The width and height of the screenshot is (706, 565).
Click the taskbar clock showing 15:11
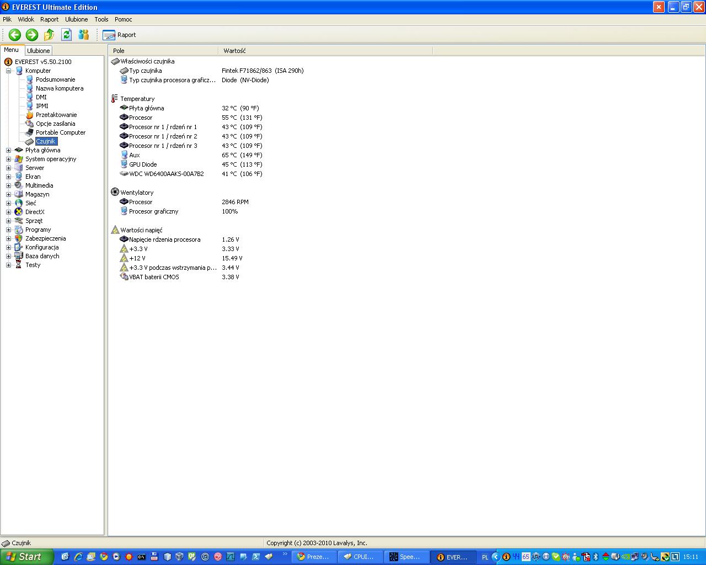coord(691,557)
